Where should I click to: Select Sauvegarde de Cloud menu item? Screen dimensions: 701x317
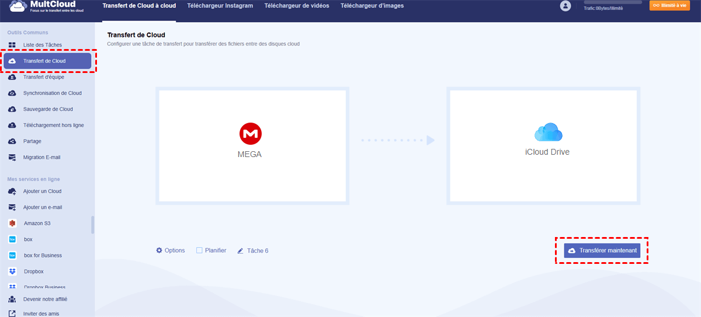47,109
